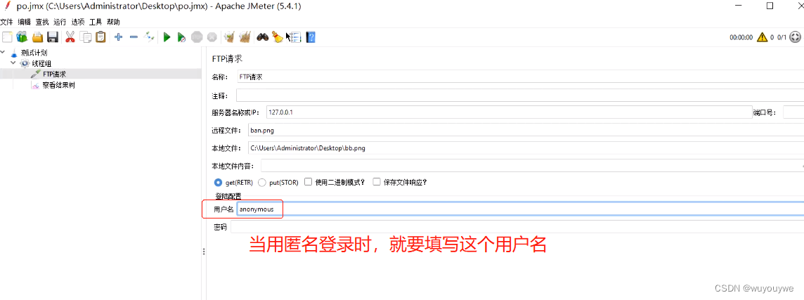
Task: Collapse all nodes with the minus icon
Action: click(134, 37)
